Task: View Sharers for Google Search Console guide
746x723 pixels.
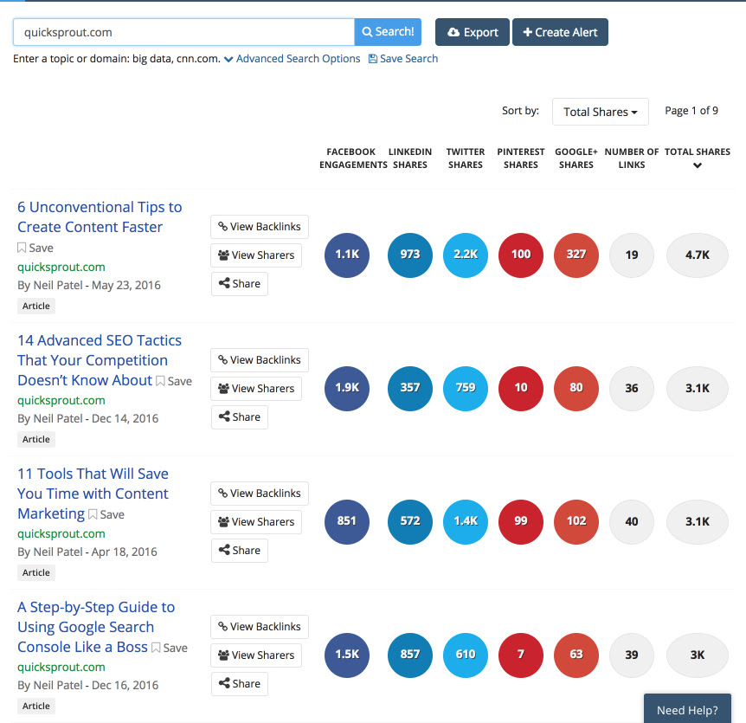Action: 256,655
